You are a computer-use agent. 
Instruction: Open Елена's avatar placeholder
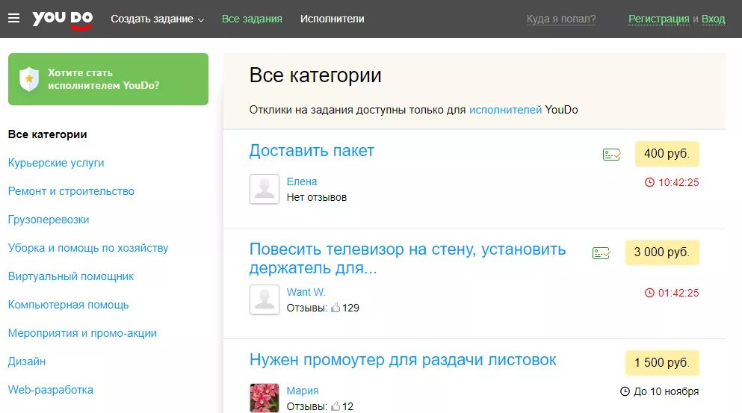click(x=265, y=189)
